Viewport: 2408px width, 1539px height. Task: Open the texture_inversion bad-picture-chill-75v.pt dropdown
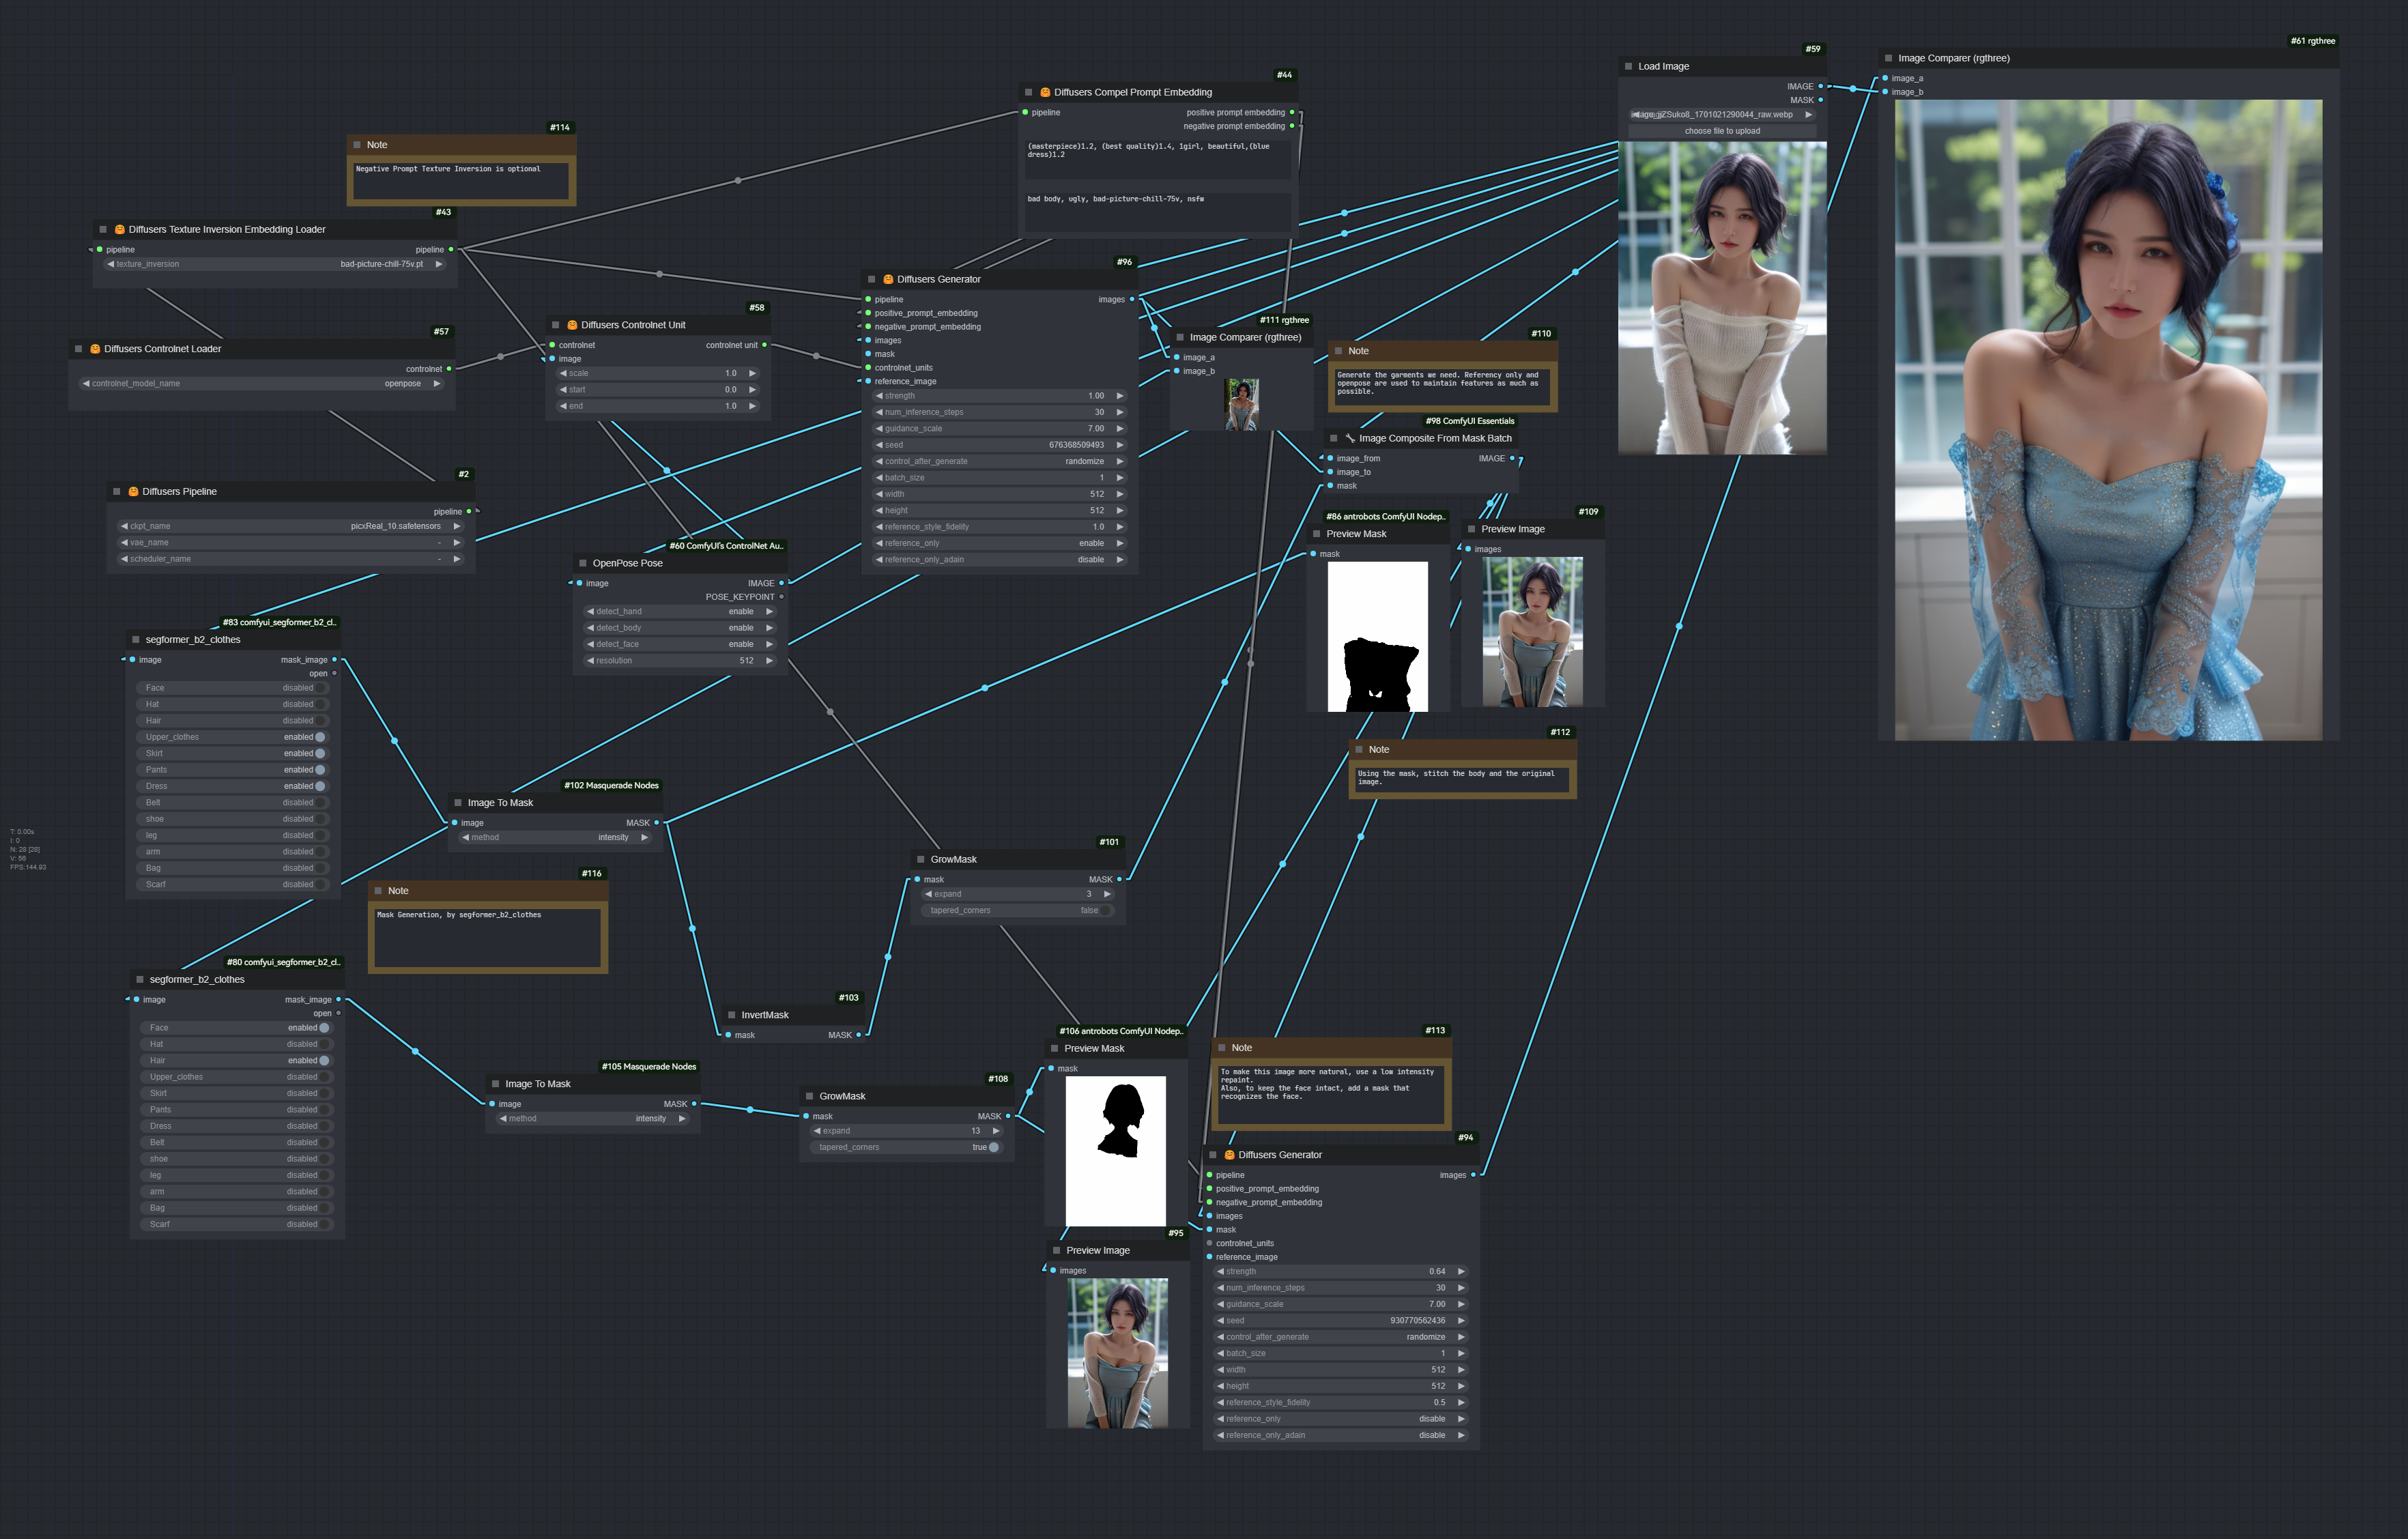tap(275, 264)
